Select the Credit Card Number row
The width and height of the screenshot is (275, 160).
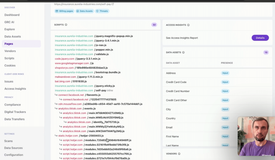[217, 91]
